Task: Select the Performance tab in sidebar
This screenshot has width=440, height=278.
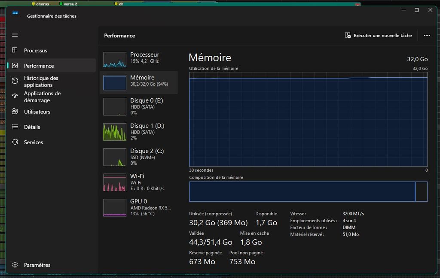Action: [x=39, y=66]
